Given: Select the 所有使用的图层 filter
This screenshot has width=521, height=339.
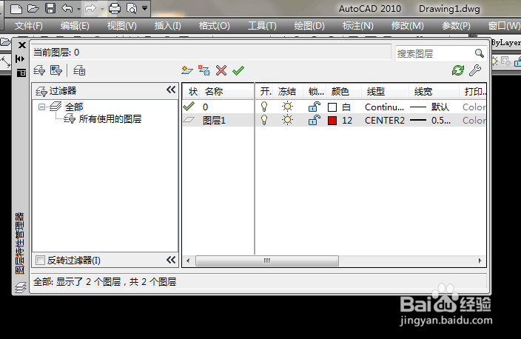Looking at the screenshot, I should [110, 119].
